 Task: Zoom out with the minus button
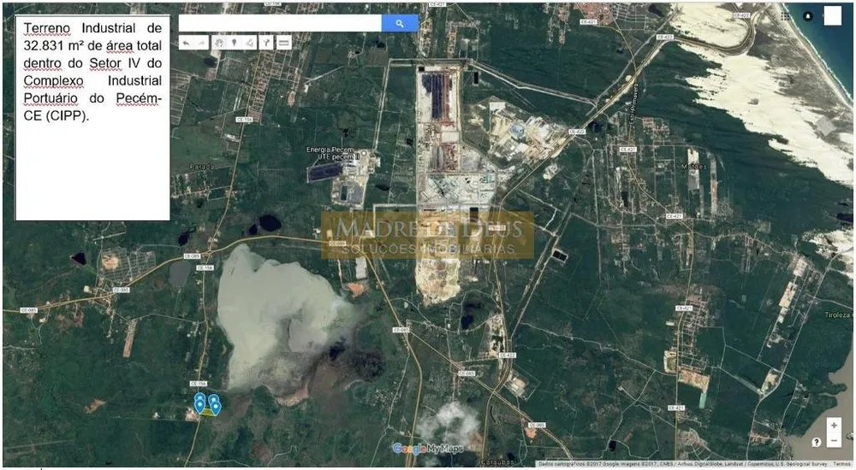coord(834,440)
